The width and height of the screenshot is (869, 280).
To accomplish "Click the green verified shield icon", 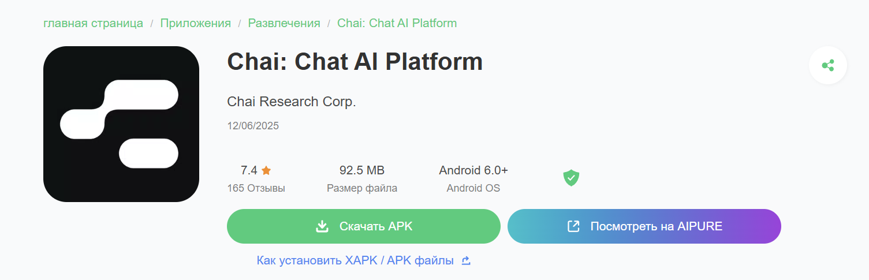I will (x=571, y=178).
